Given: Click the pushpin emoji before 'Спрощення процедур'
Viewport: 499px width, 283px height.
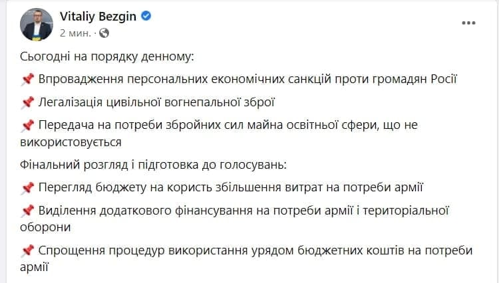Looking at the screenshot, I should point(27,250).
